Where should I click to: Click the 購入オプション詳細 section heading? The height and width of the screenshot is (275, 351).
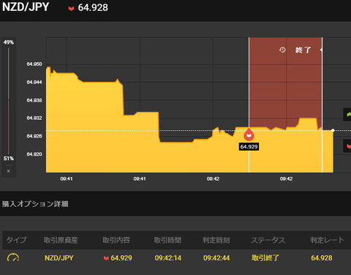point(35,204)
